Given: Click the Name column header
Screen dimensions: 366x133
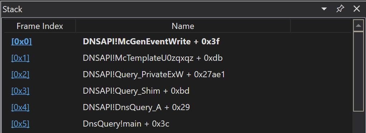Looking at the screenshot, I should pyautogui.click(x=183, y=26).
